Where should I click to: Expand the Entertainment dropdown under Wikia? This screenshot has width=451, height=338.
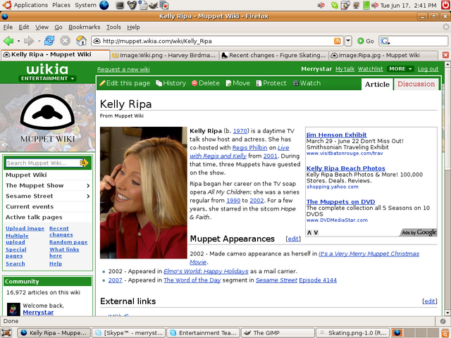(47, 78)
